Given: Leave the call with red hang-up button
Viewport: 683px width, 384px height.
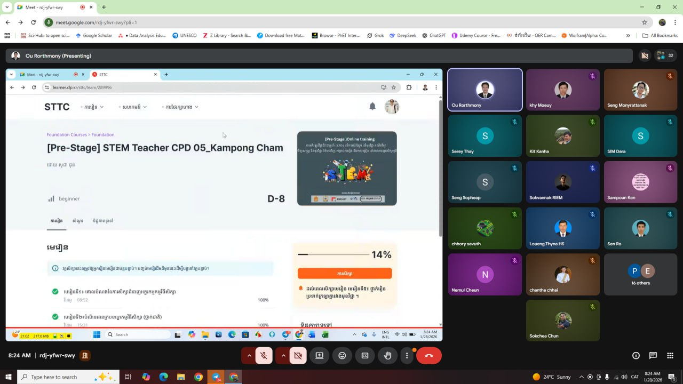Looking at the screenshot, I should (x=428, y=356).
